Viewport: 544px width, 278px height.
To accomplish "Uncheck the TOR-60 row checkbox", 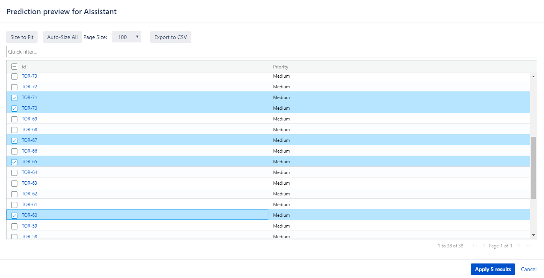I will (x=15, y=215).
